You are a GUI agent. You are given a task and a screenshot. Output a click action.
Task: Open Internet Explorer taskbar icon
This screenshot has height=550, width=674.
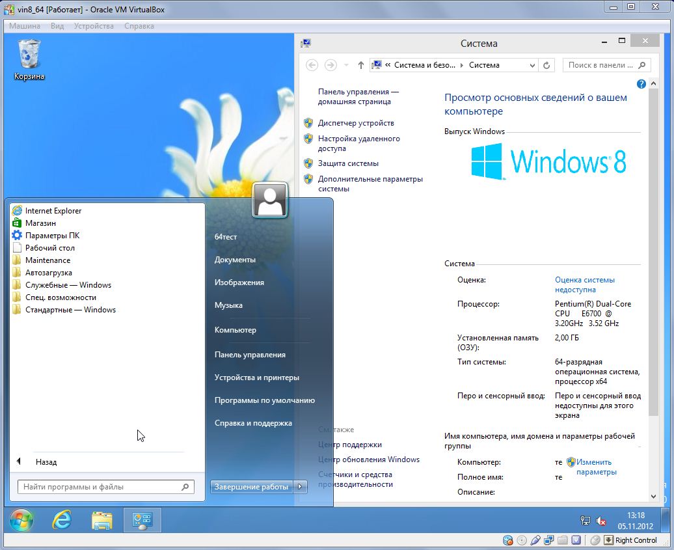tap(61, 520)
